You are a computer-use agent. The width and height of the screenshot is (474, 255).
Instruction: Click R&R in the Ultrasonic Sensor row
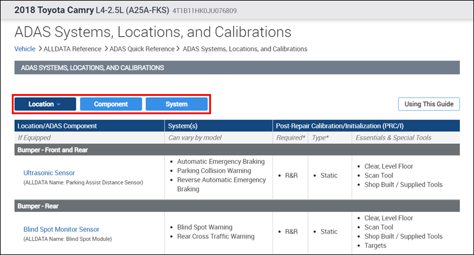(x=291, y=176)
